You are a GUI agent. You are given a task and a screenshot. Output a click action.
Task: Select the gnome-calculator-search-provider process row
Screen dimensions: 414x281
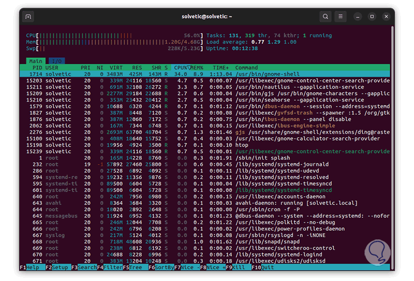[205, 139]
